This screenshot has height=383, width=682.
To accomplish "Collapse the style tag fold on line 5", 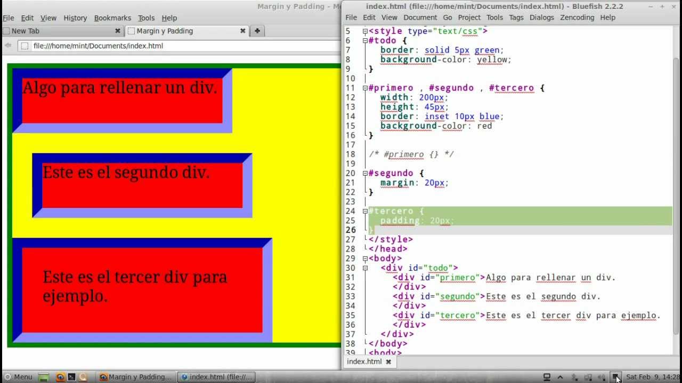I will tap(365, 31).
